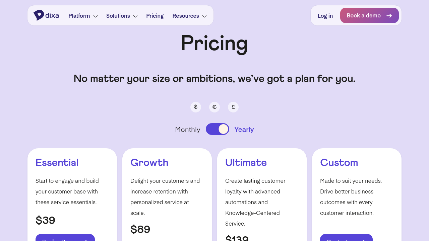Screen dimensions: 429x241
Task: Click the Log in link
Action: [325, 16]
